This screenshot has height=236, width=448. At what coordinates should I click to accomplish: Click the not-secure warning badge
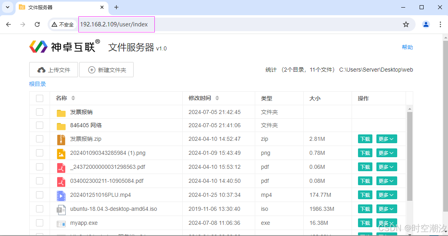click(x=62, y=24)
